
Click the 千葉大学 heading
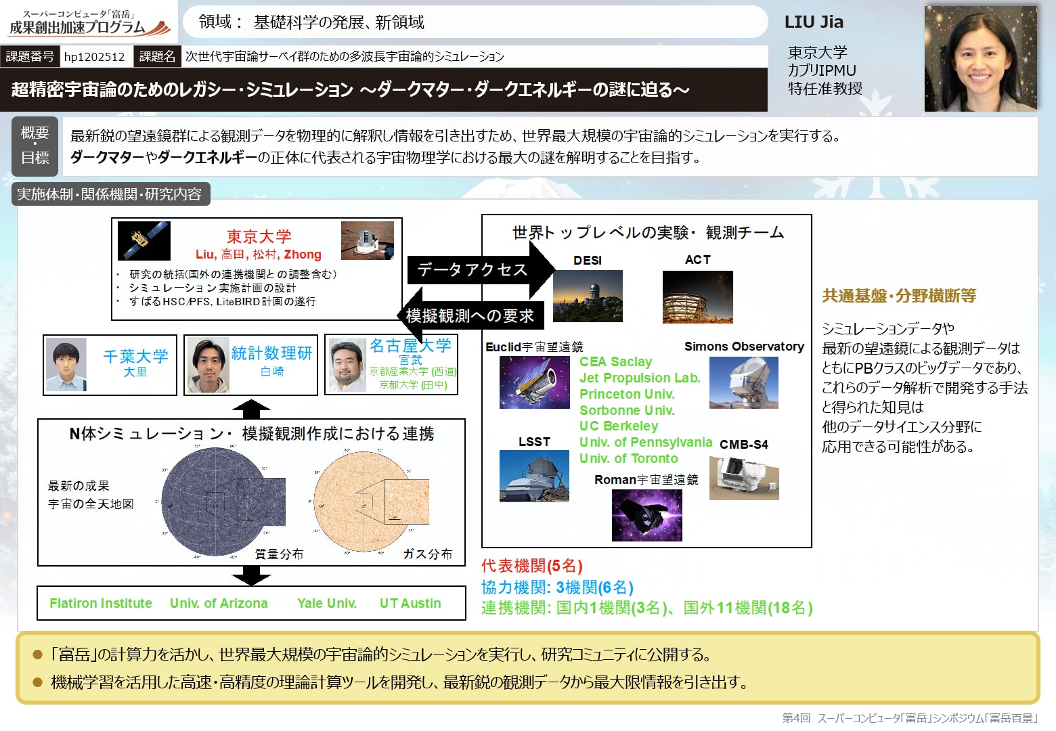135,356
